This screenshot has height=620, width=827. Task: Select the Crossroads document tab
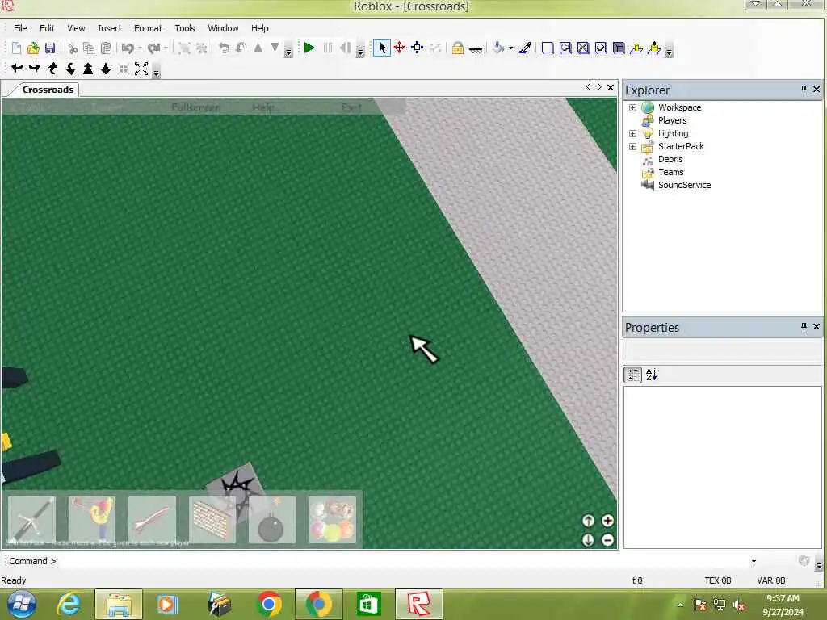(48, 90)
